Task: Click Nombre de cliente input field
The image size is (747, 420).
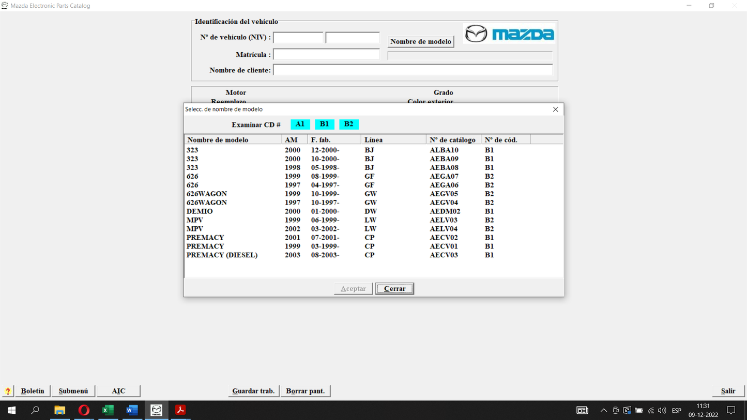Action: coord(413,70)
